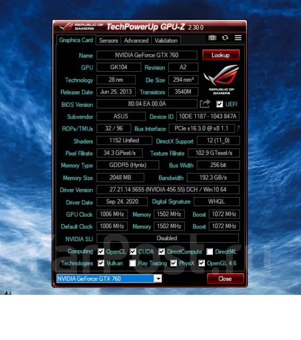
Task: Click the Memory Size 2048 MB value
Action: (121, 177)
